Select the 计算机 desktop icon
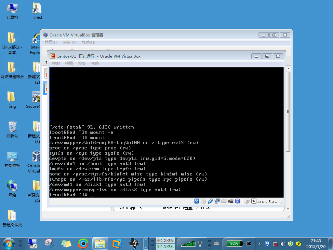Viewport: 333px width, 250px height. [x=12, y=11]
